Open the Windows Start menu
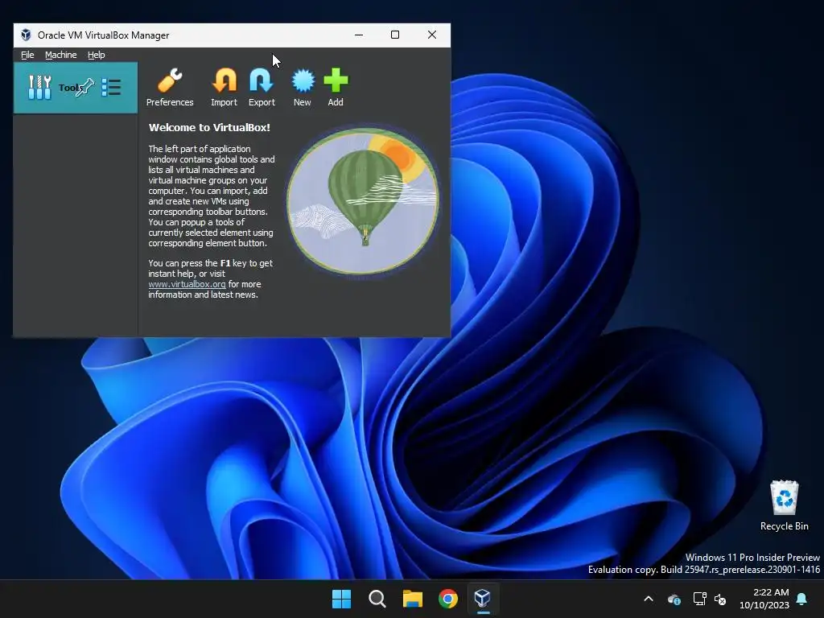Viewport: 824px width, 618px height. click(x=341, y=599)
